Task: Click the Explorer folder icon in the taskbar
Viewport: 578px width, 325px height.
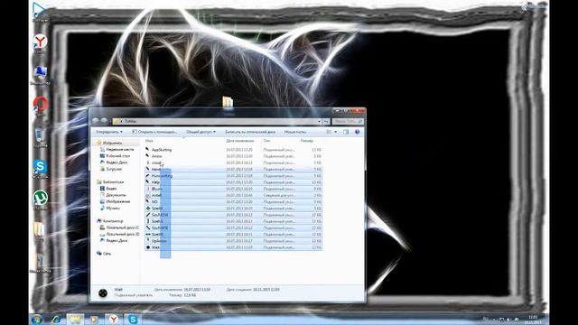Action: tap(75, 320)
